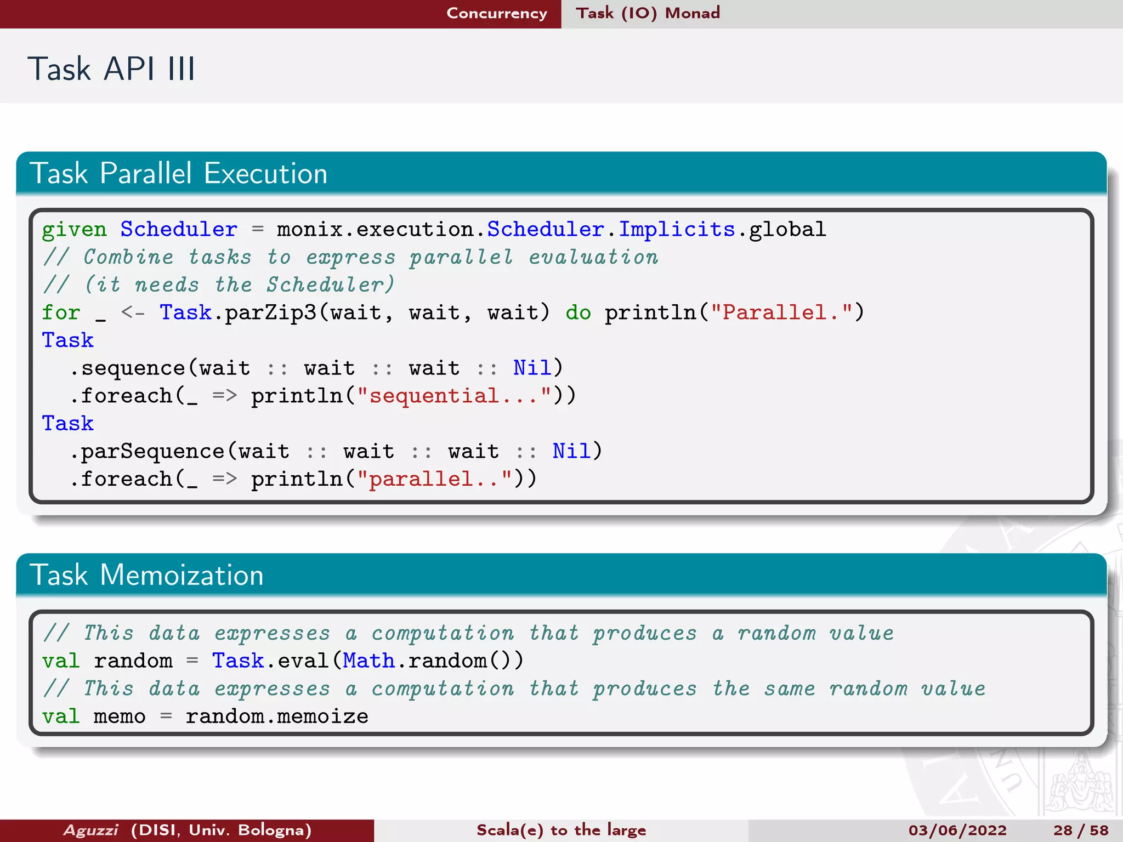Screen dimensions: 1123x842
Task: Click the string "Parallel." in println
Action: point(781,312)
